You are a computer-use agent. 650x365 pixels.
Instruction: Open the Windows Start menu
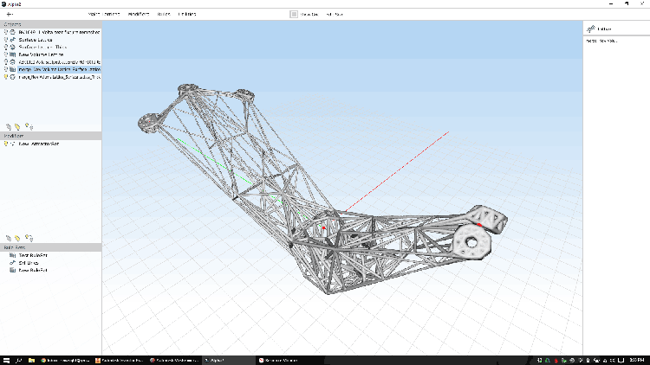point(6,361)
